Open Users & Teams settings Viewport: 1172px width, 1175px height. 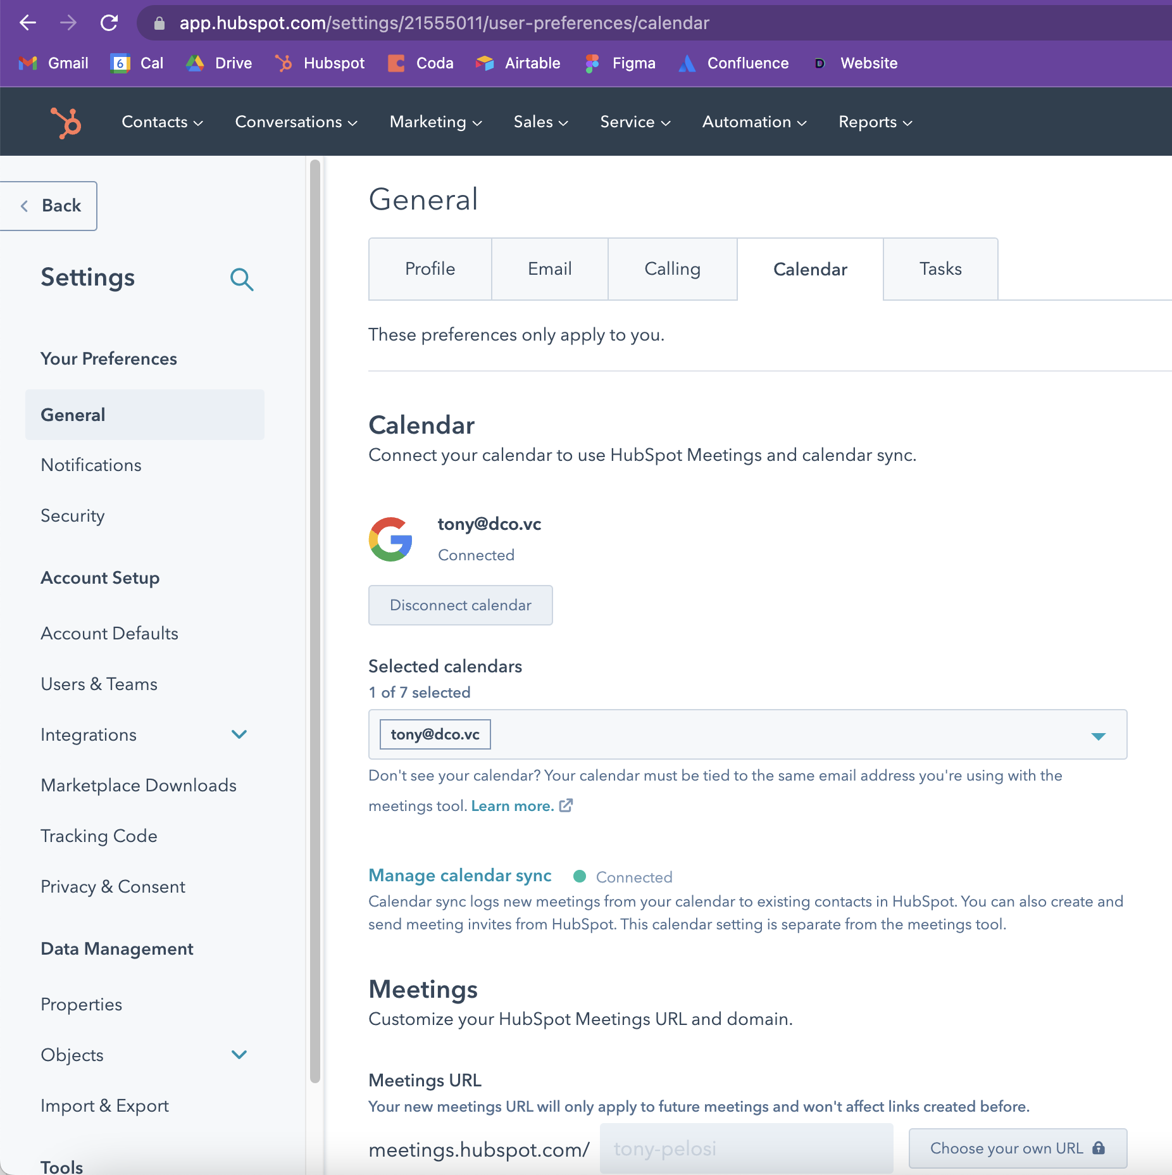tap(99, 684)
